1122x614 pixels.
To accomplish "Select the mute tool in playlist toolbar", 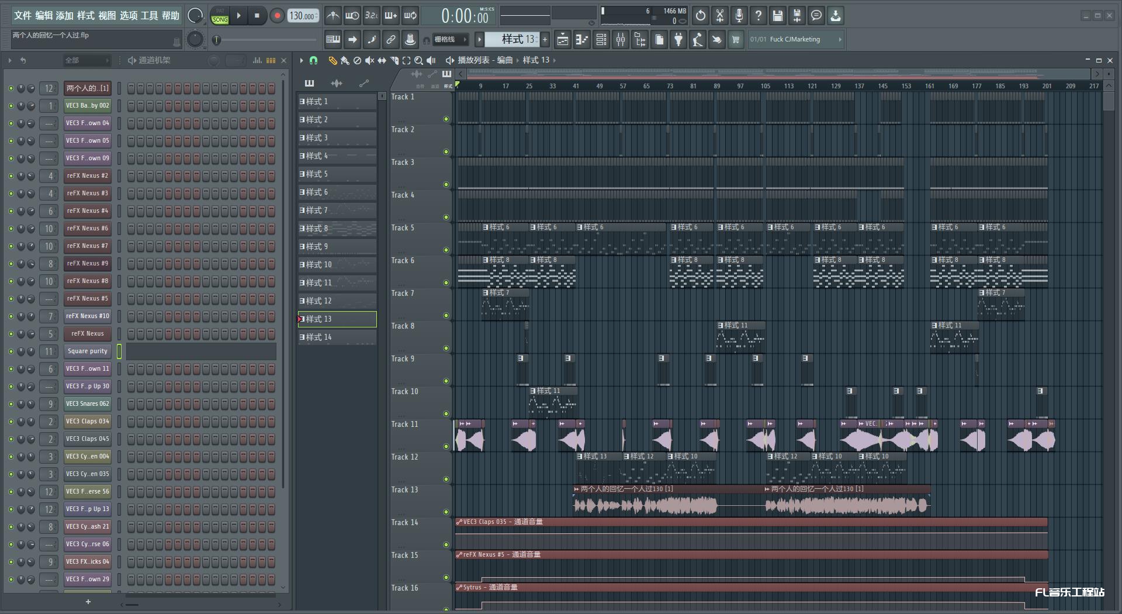I will coord(369,60).
